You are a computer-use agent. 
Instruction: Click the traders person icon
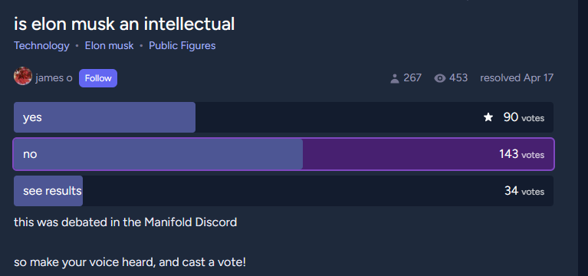pyautogui.click(x=395, y=78)
